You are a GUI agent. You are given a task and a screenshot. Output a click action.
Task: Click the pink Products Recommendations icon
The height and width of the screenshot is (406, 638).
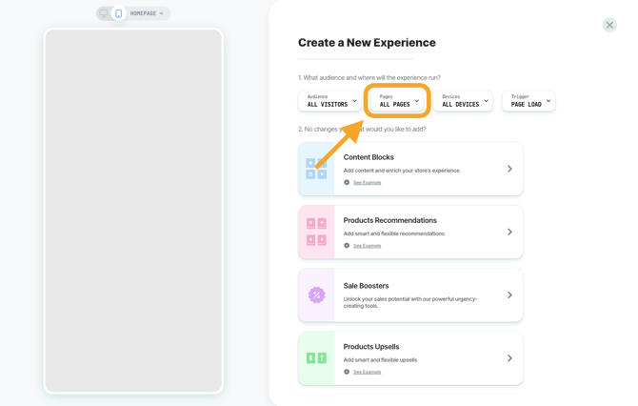coord(316,232)
